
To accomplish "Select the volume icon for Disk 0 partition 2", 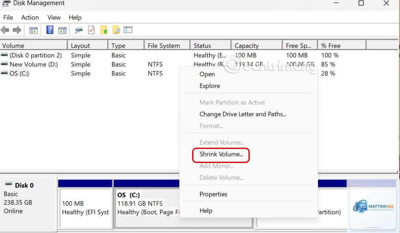I will pos(4,55).
